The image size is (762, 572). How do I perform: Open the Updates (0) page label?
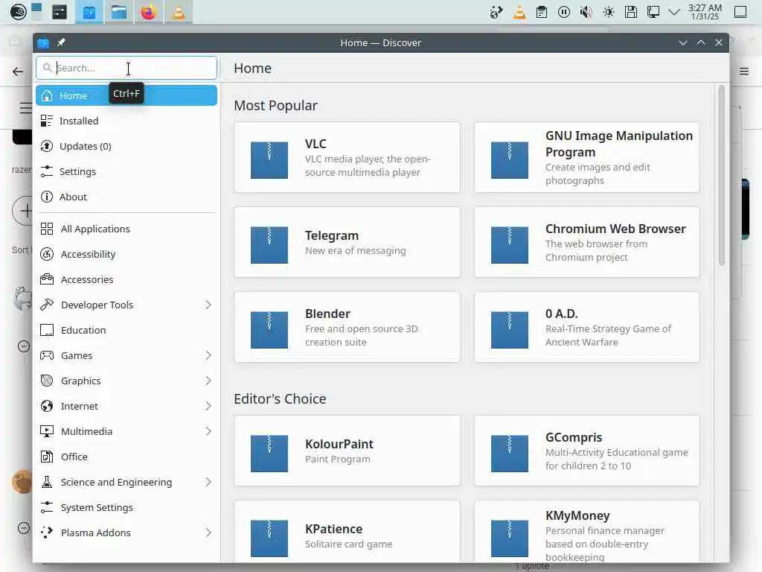(85, 146)
